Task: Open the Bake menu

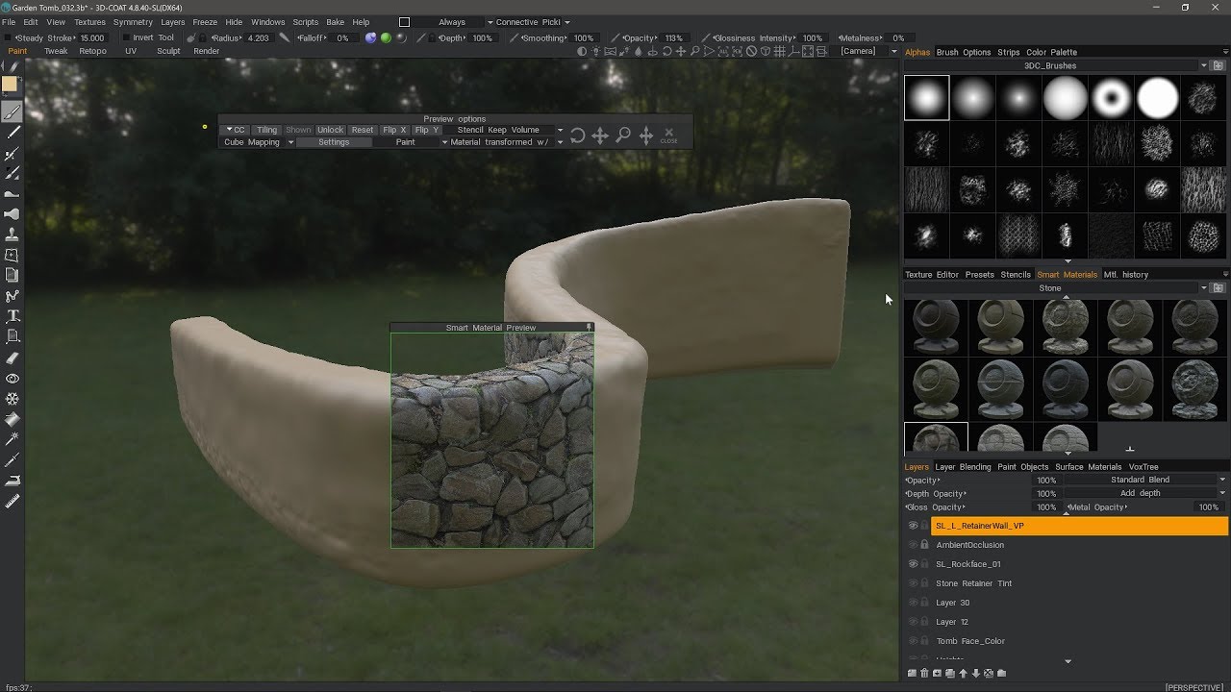Action: pos(335,22)
